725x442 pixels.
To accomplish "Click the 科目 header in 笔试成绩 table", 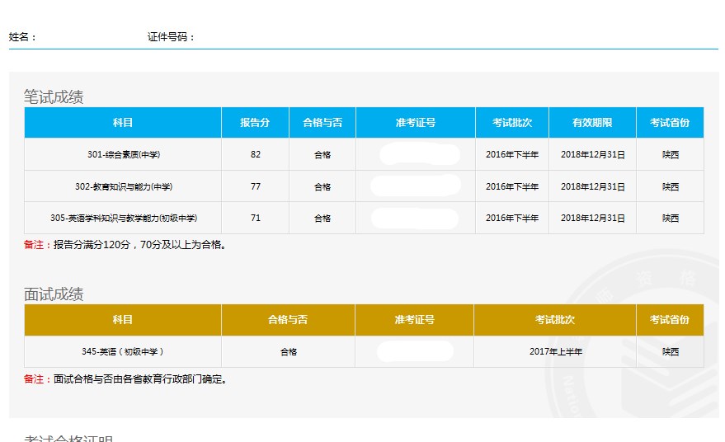I will pos(123,123).
